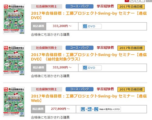This screenshot has width=152, height=120.
Task: Go to the next page via pagination arrow
Action: (149, 1)
